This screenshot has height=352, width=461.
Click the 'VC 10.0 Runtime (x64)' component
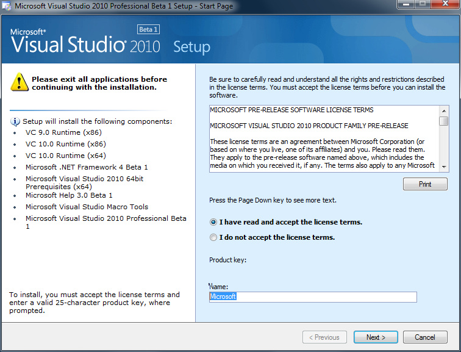click(x=66, y=156)
